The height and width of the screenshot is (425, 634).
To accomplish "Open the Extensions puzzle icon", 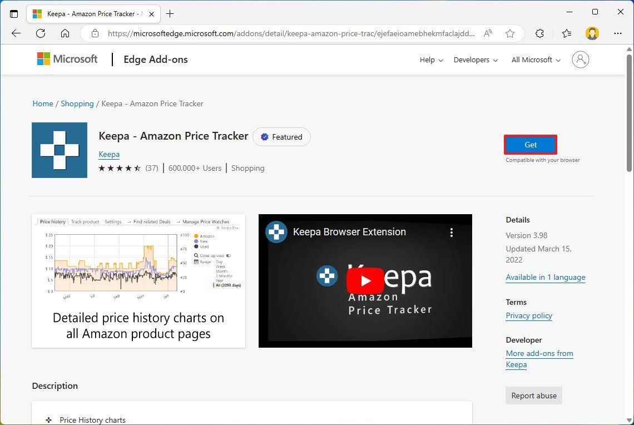I will (539, 33).
